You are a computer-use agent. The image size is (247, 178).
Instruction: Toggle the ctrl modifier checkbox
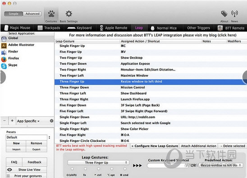[98, 169]
